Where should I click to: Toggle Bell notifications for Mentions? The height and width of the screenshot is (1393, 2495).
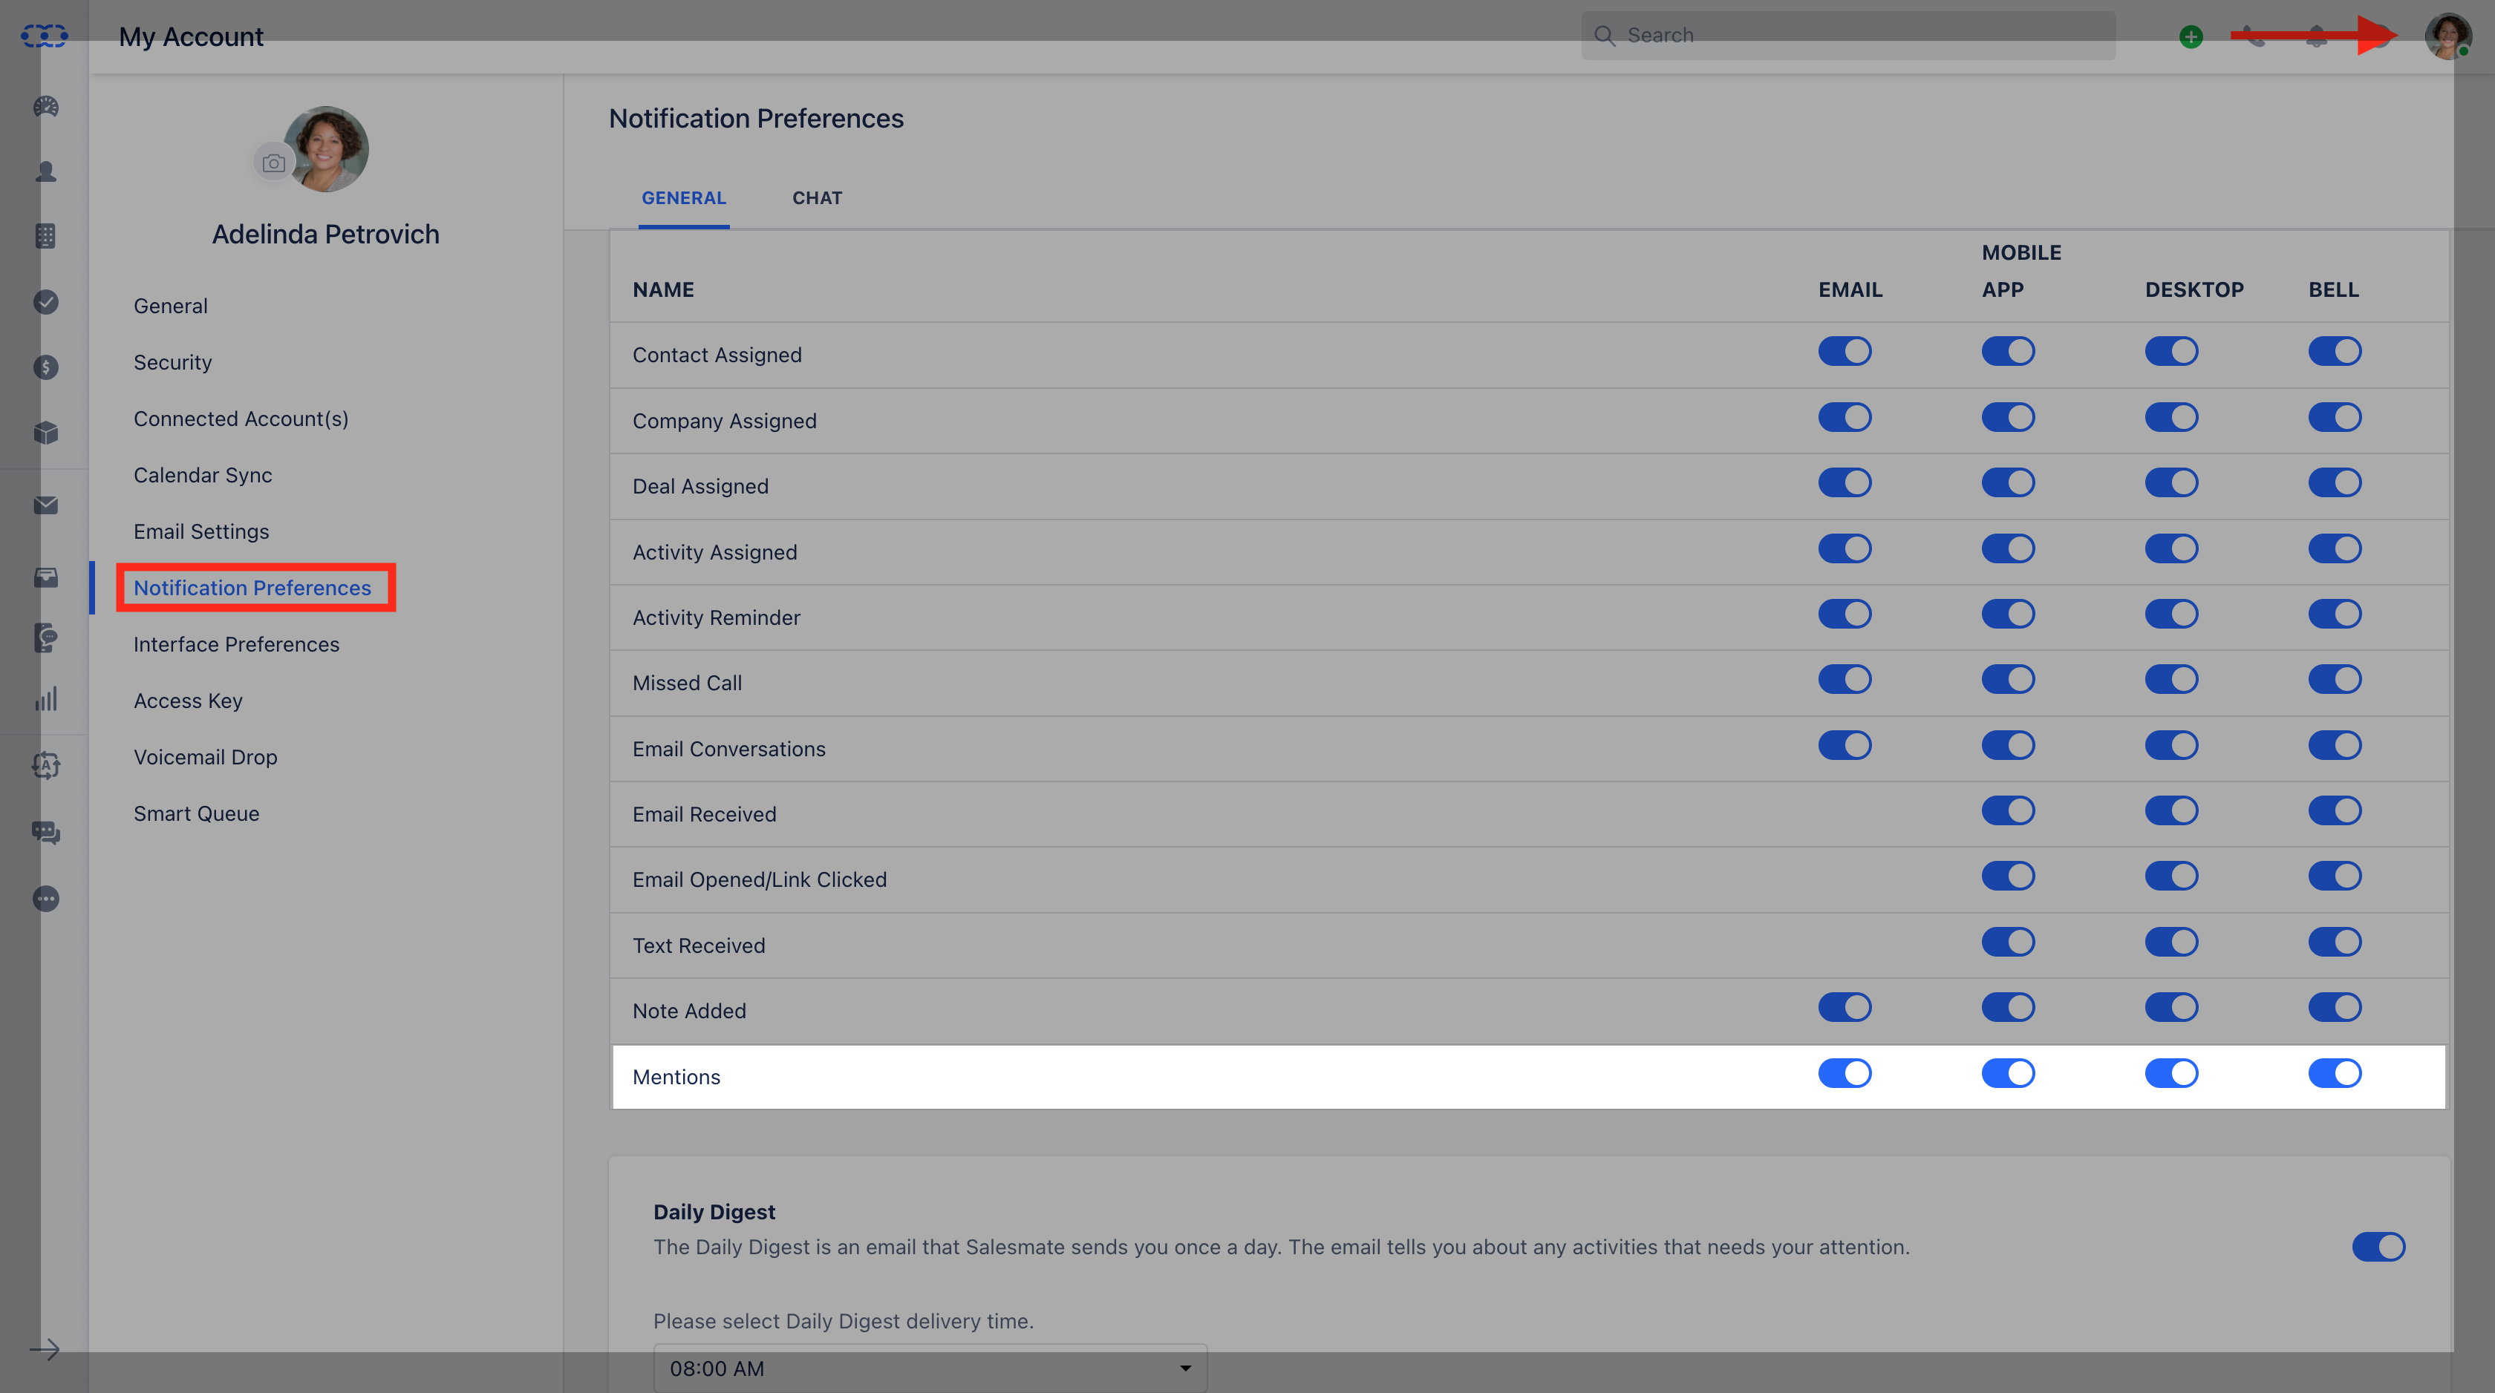coord(2334,1072)
